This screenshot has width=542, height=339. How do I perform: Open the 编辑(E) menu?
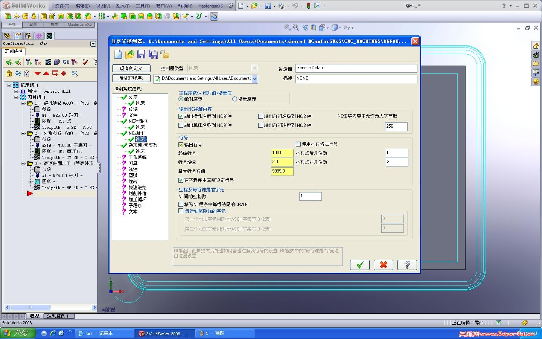tap(82, 6)
